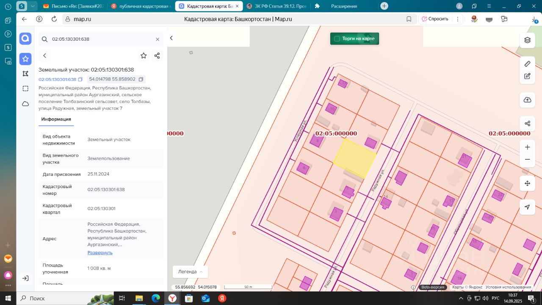Select the ruler measurement tool
Screen dimensions: 542x305
point(527,64)
